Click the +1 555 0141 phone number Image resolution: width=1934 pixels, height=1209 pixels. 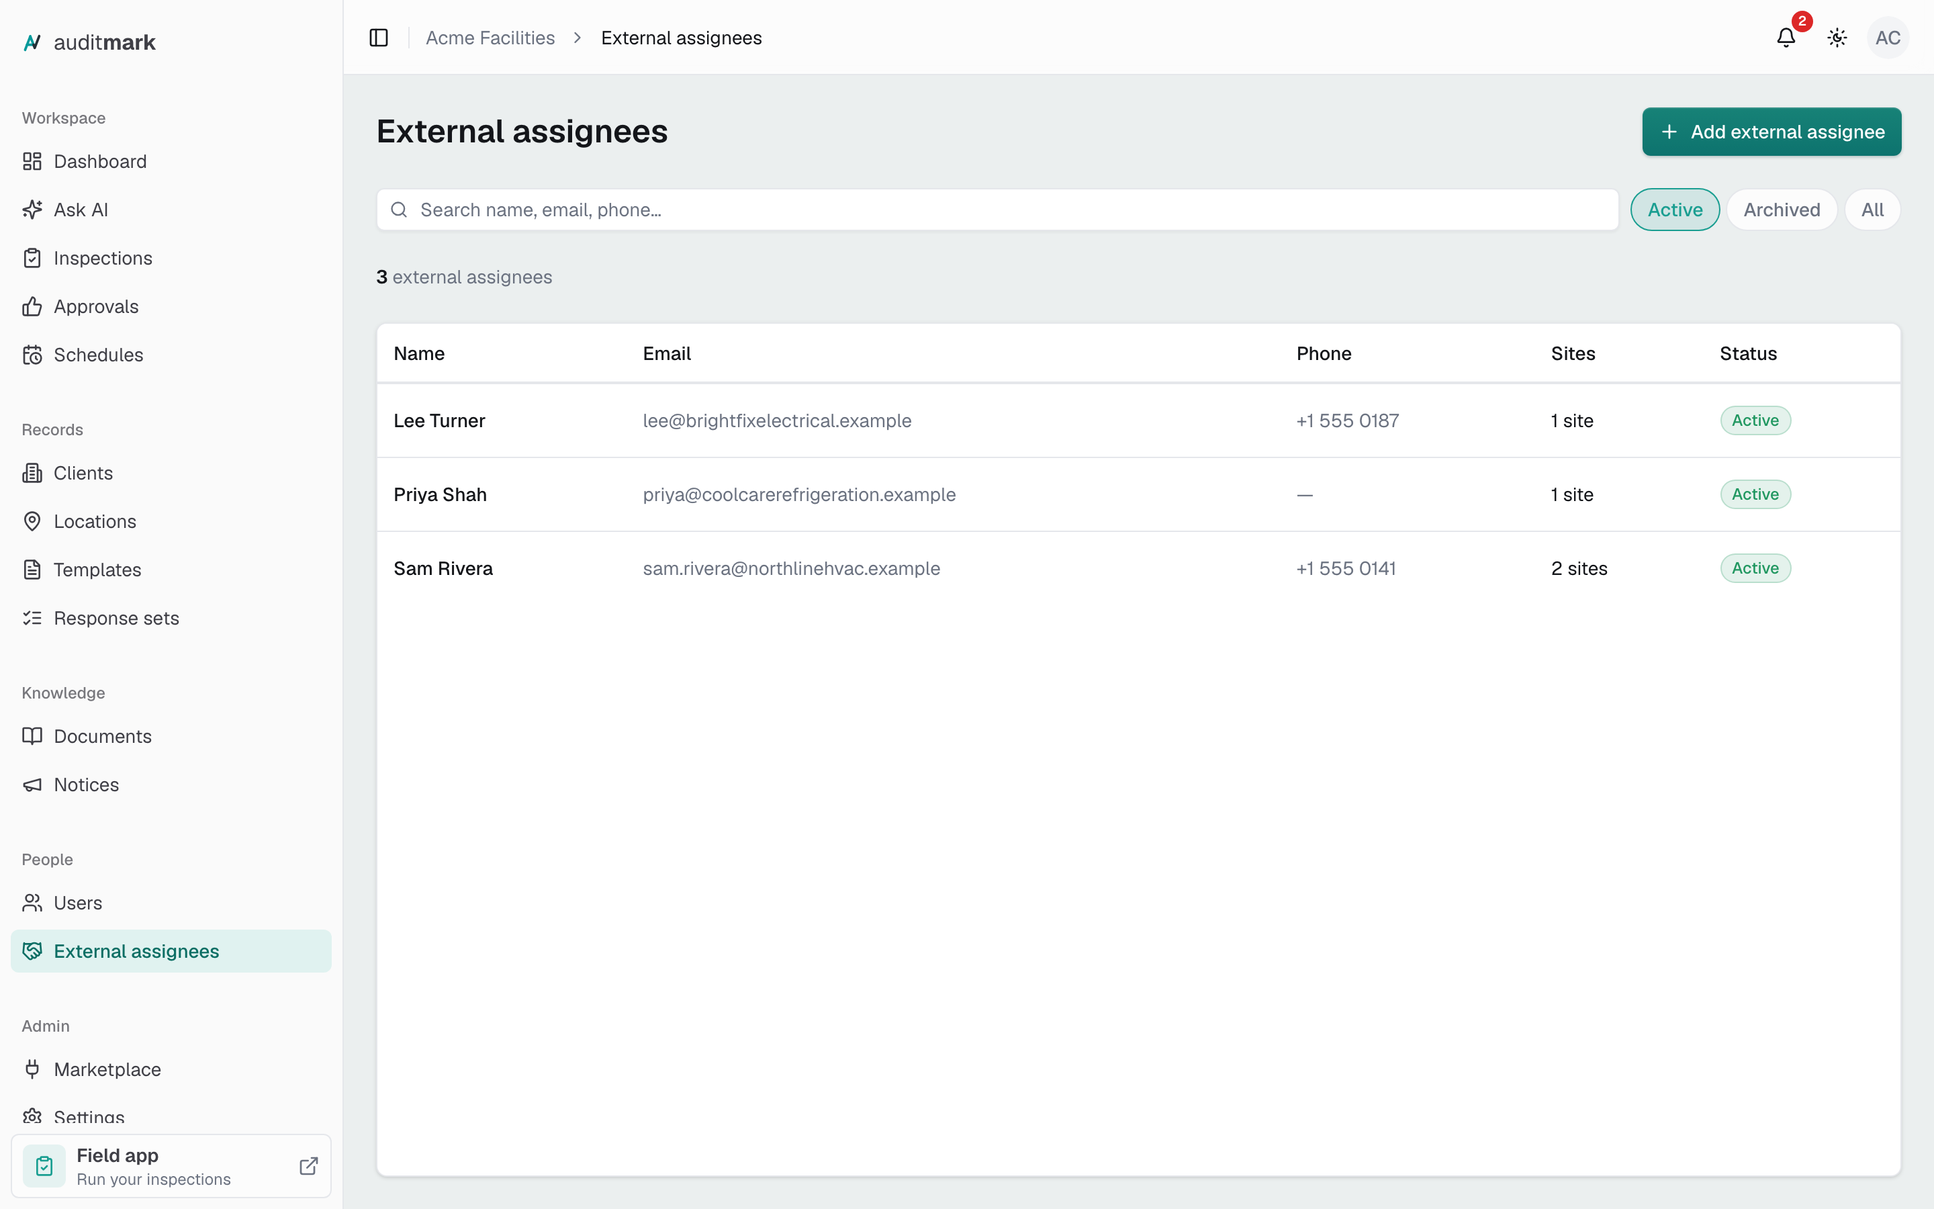click(1346, 568)
